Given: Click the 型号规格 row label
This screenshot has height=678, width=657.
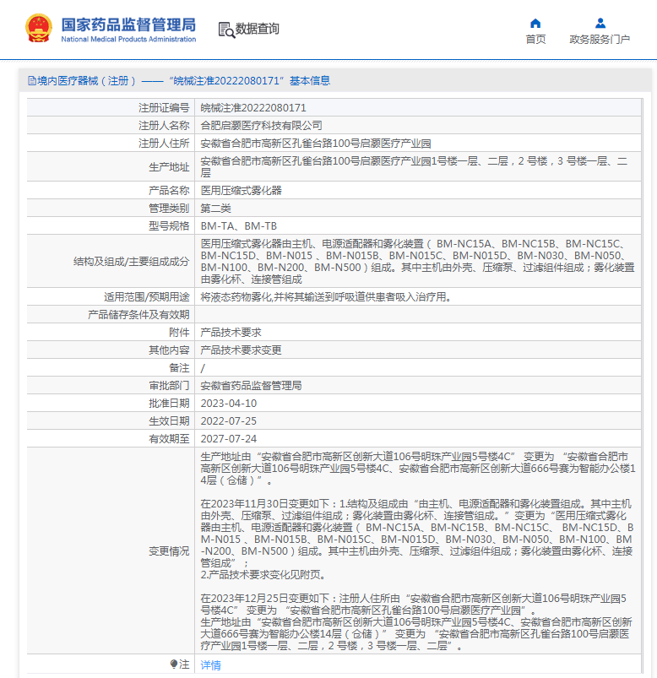Looking at the screenshot, I should 169,225.
